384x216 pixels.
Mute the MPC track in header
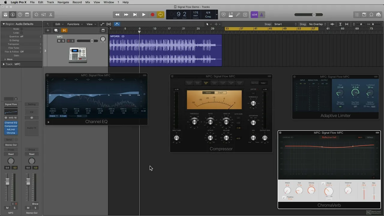(x=59, y=41)
